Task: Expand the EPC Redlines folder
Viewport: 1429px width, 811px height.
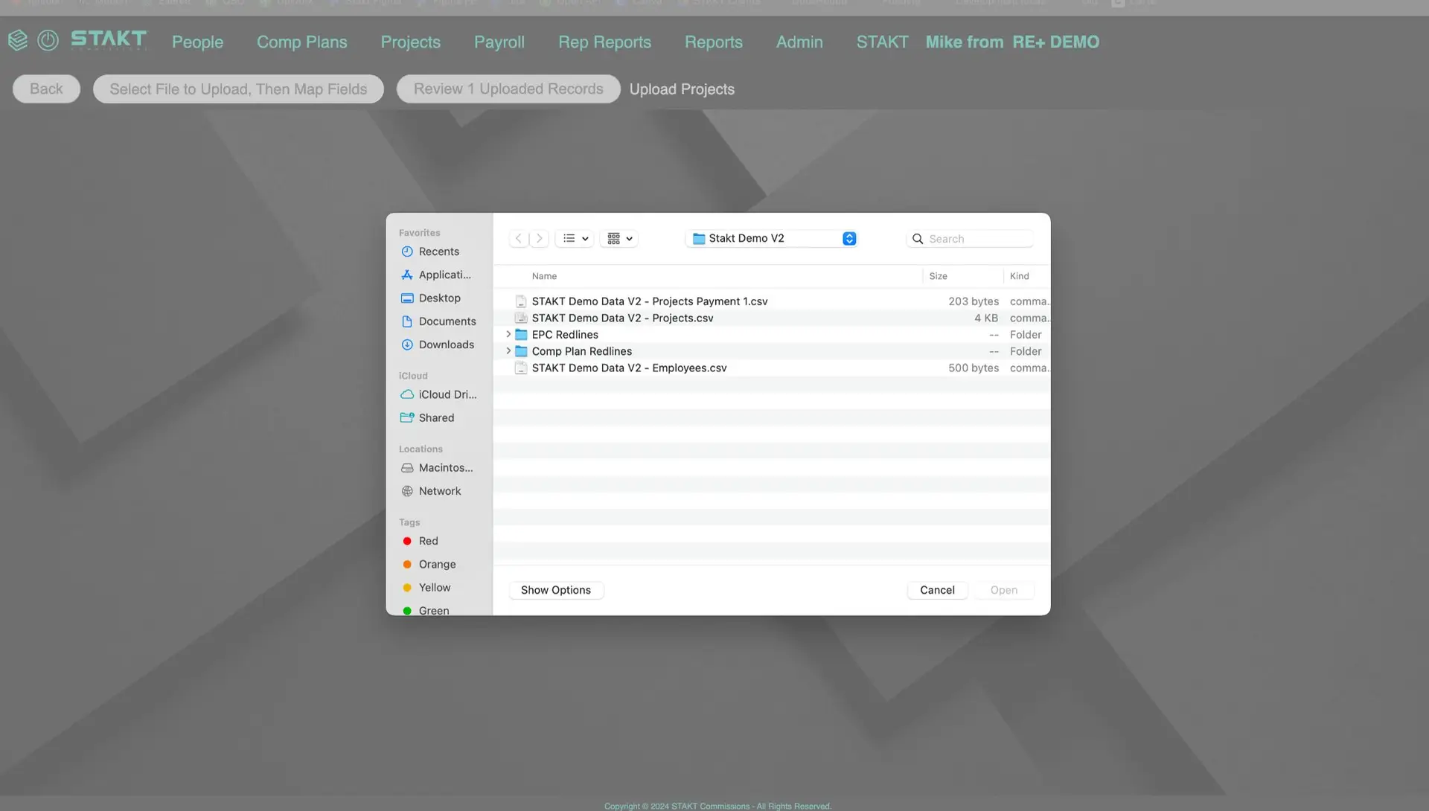Action: pos(508,335)
